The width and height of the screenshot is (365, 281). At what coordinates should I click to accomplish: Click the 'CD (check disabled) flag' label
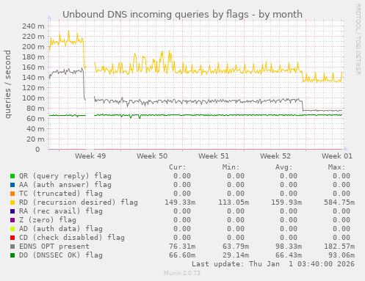click(72, 238)
